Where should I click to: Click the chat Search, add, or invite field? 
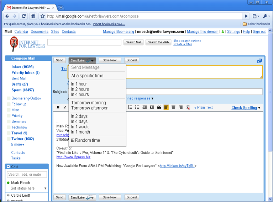point(27,174)
